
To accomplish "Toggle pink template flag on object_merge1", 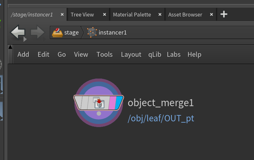I will tap(112, 103).
